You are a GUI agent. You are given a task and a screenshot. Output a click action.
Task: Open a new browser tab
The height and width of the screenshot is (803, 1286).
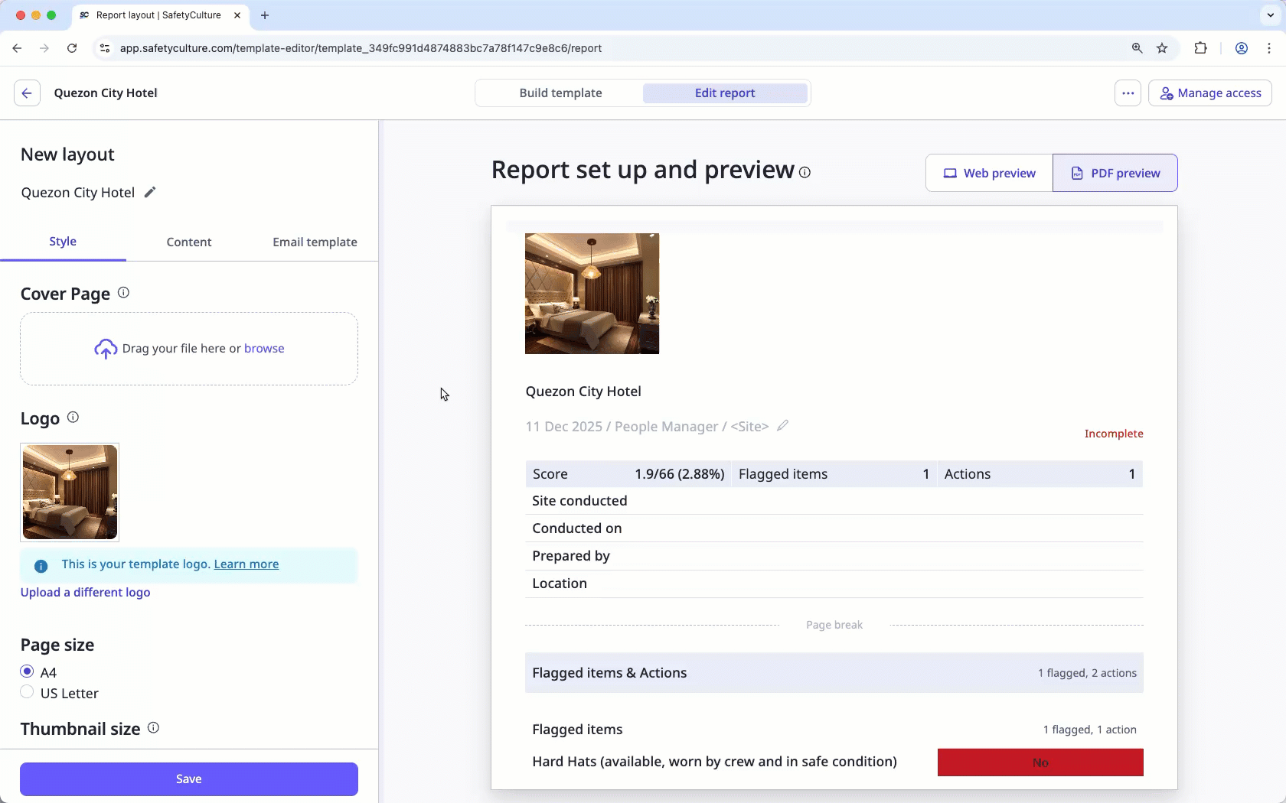click(265, 15)
